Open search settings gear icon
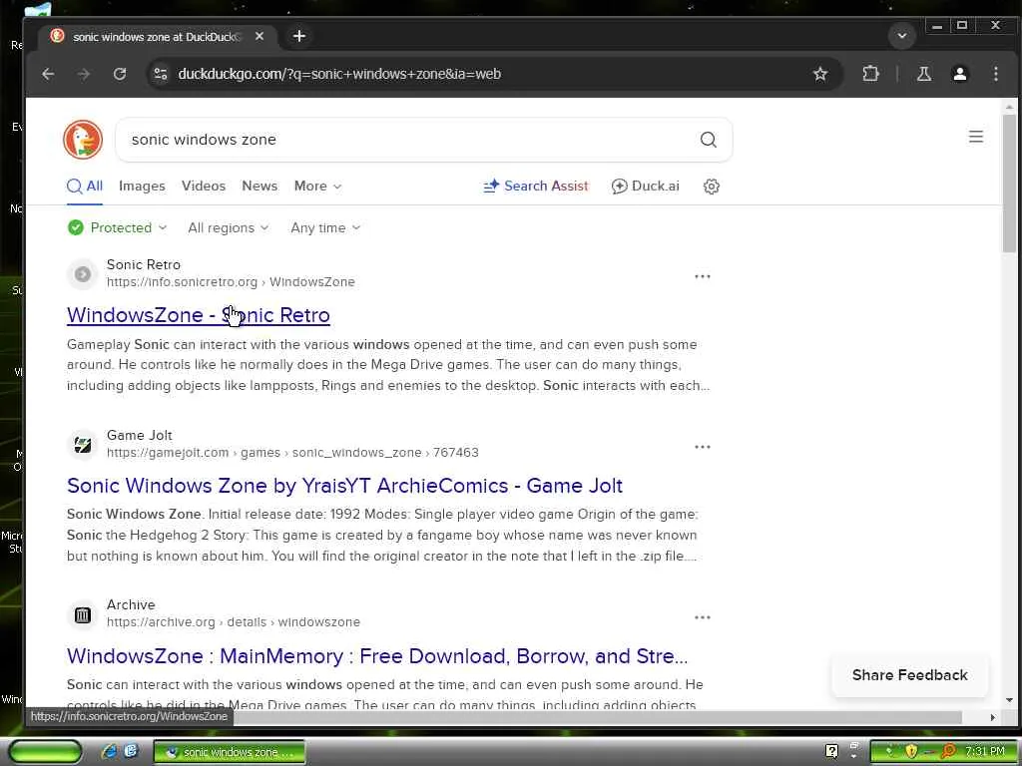The height and width of the screenshot is (766, 1022). pos(711,187)
